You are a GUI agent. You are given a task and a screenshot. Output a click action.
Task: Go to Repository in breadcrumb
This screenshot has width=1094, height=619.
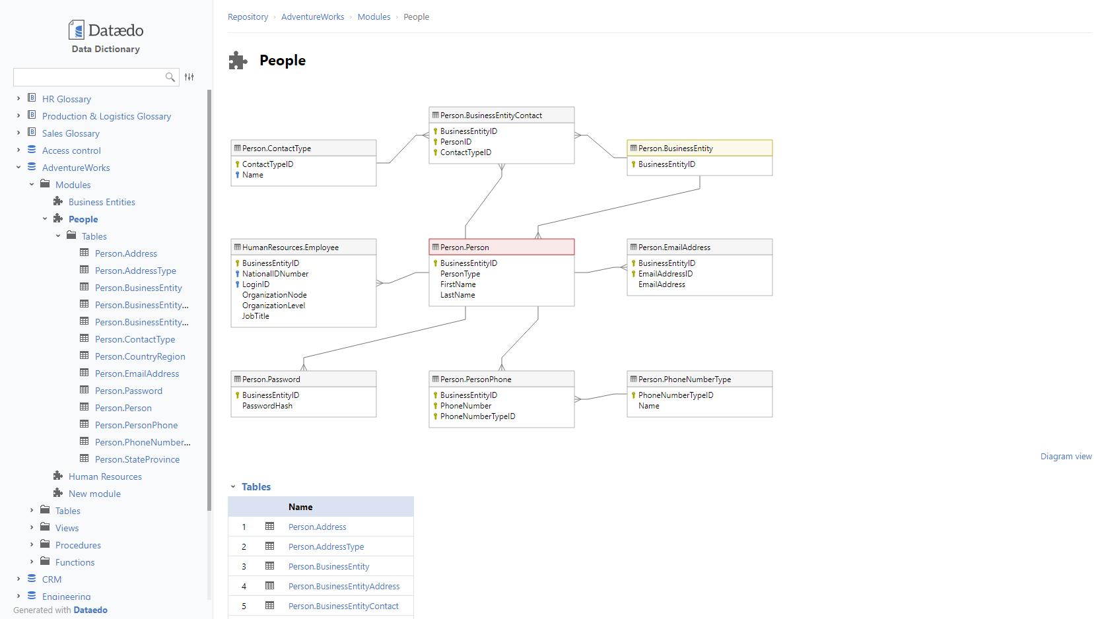click(248, 17)
